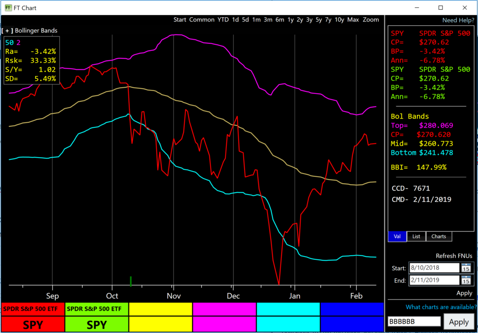Viewport: 478px width, 333px height.
Task: Click Zoom in the time range bar
Action: pos(371,20)
